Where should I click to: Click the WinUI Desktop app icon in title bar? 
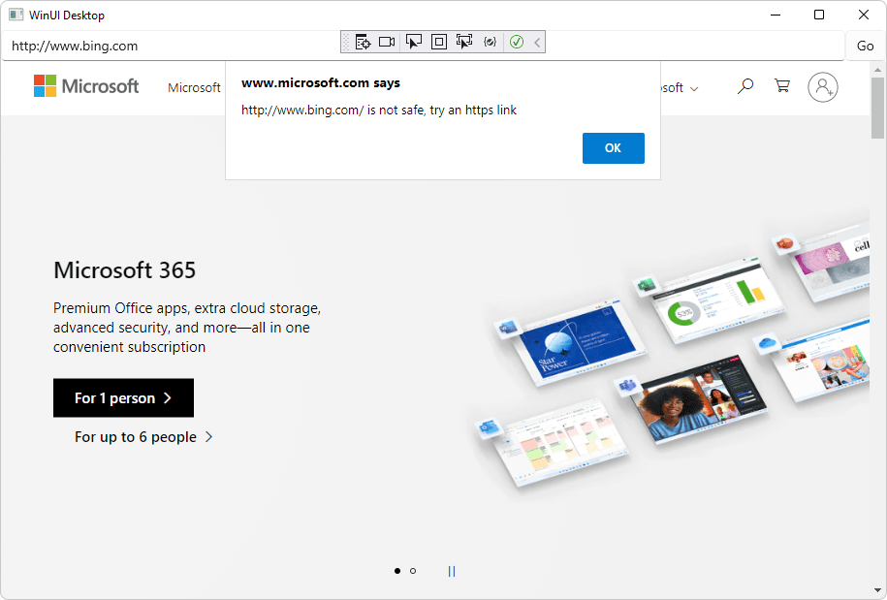click(16, 15)
